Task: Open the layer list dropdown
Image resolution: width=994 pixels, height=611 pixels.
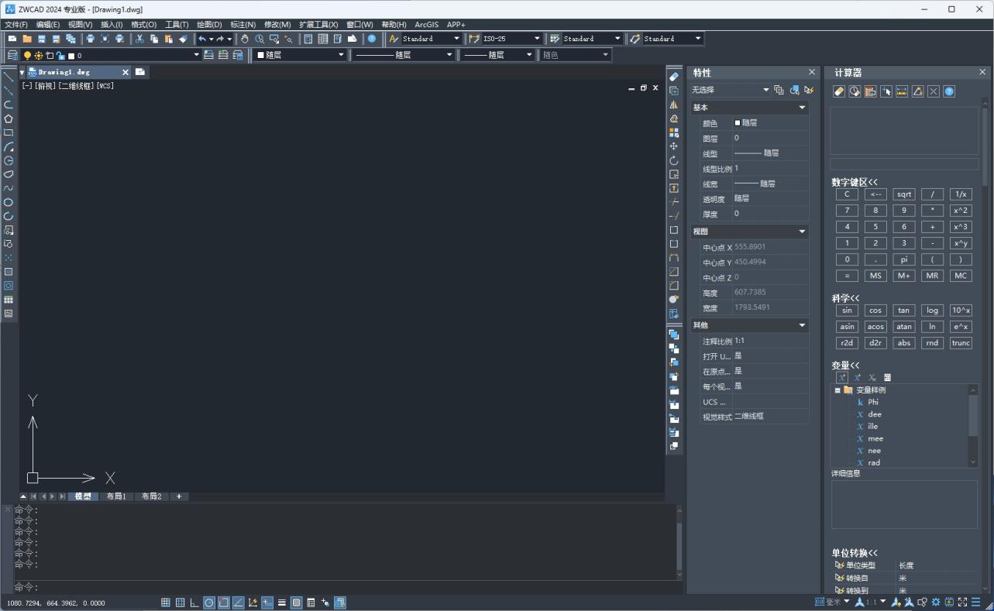Action: tap(133, 55)
